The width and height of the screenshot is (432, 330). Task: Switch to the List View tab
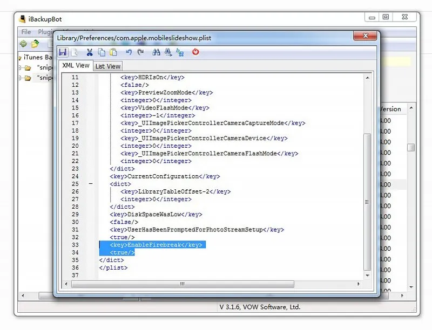click(x=107, y=66)
